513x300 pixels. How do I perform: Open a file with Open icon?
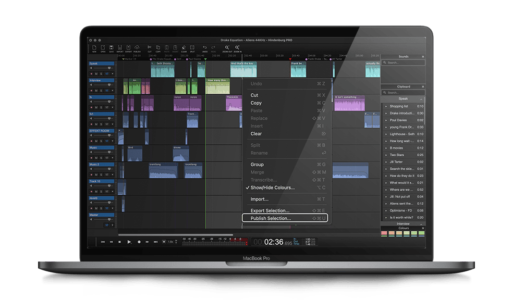tap(103, 48)
